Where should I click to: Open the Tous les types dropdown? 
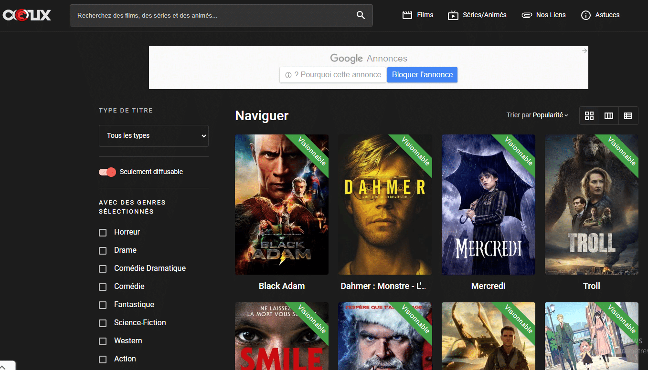point(153,136)
